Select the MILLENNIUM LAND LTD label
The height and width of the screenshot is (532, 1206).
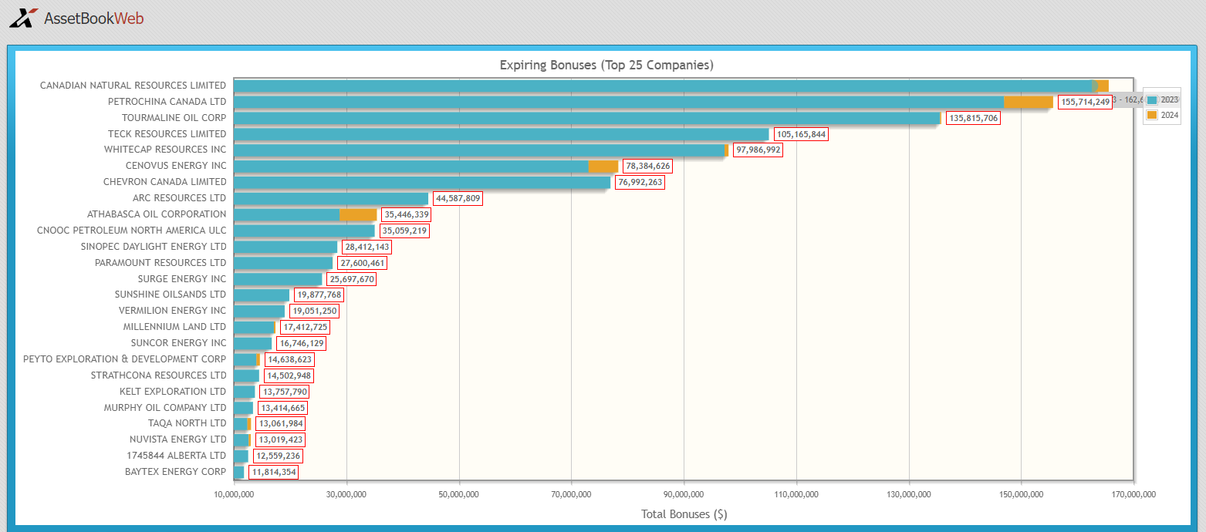[x=175, y=327]
